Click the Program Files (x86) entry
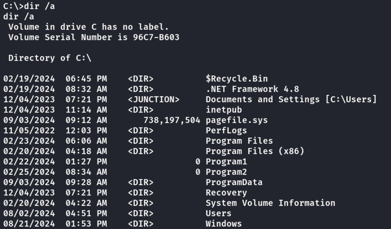The image size is (391, 229). (255, 151)
